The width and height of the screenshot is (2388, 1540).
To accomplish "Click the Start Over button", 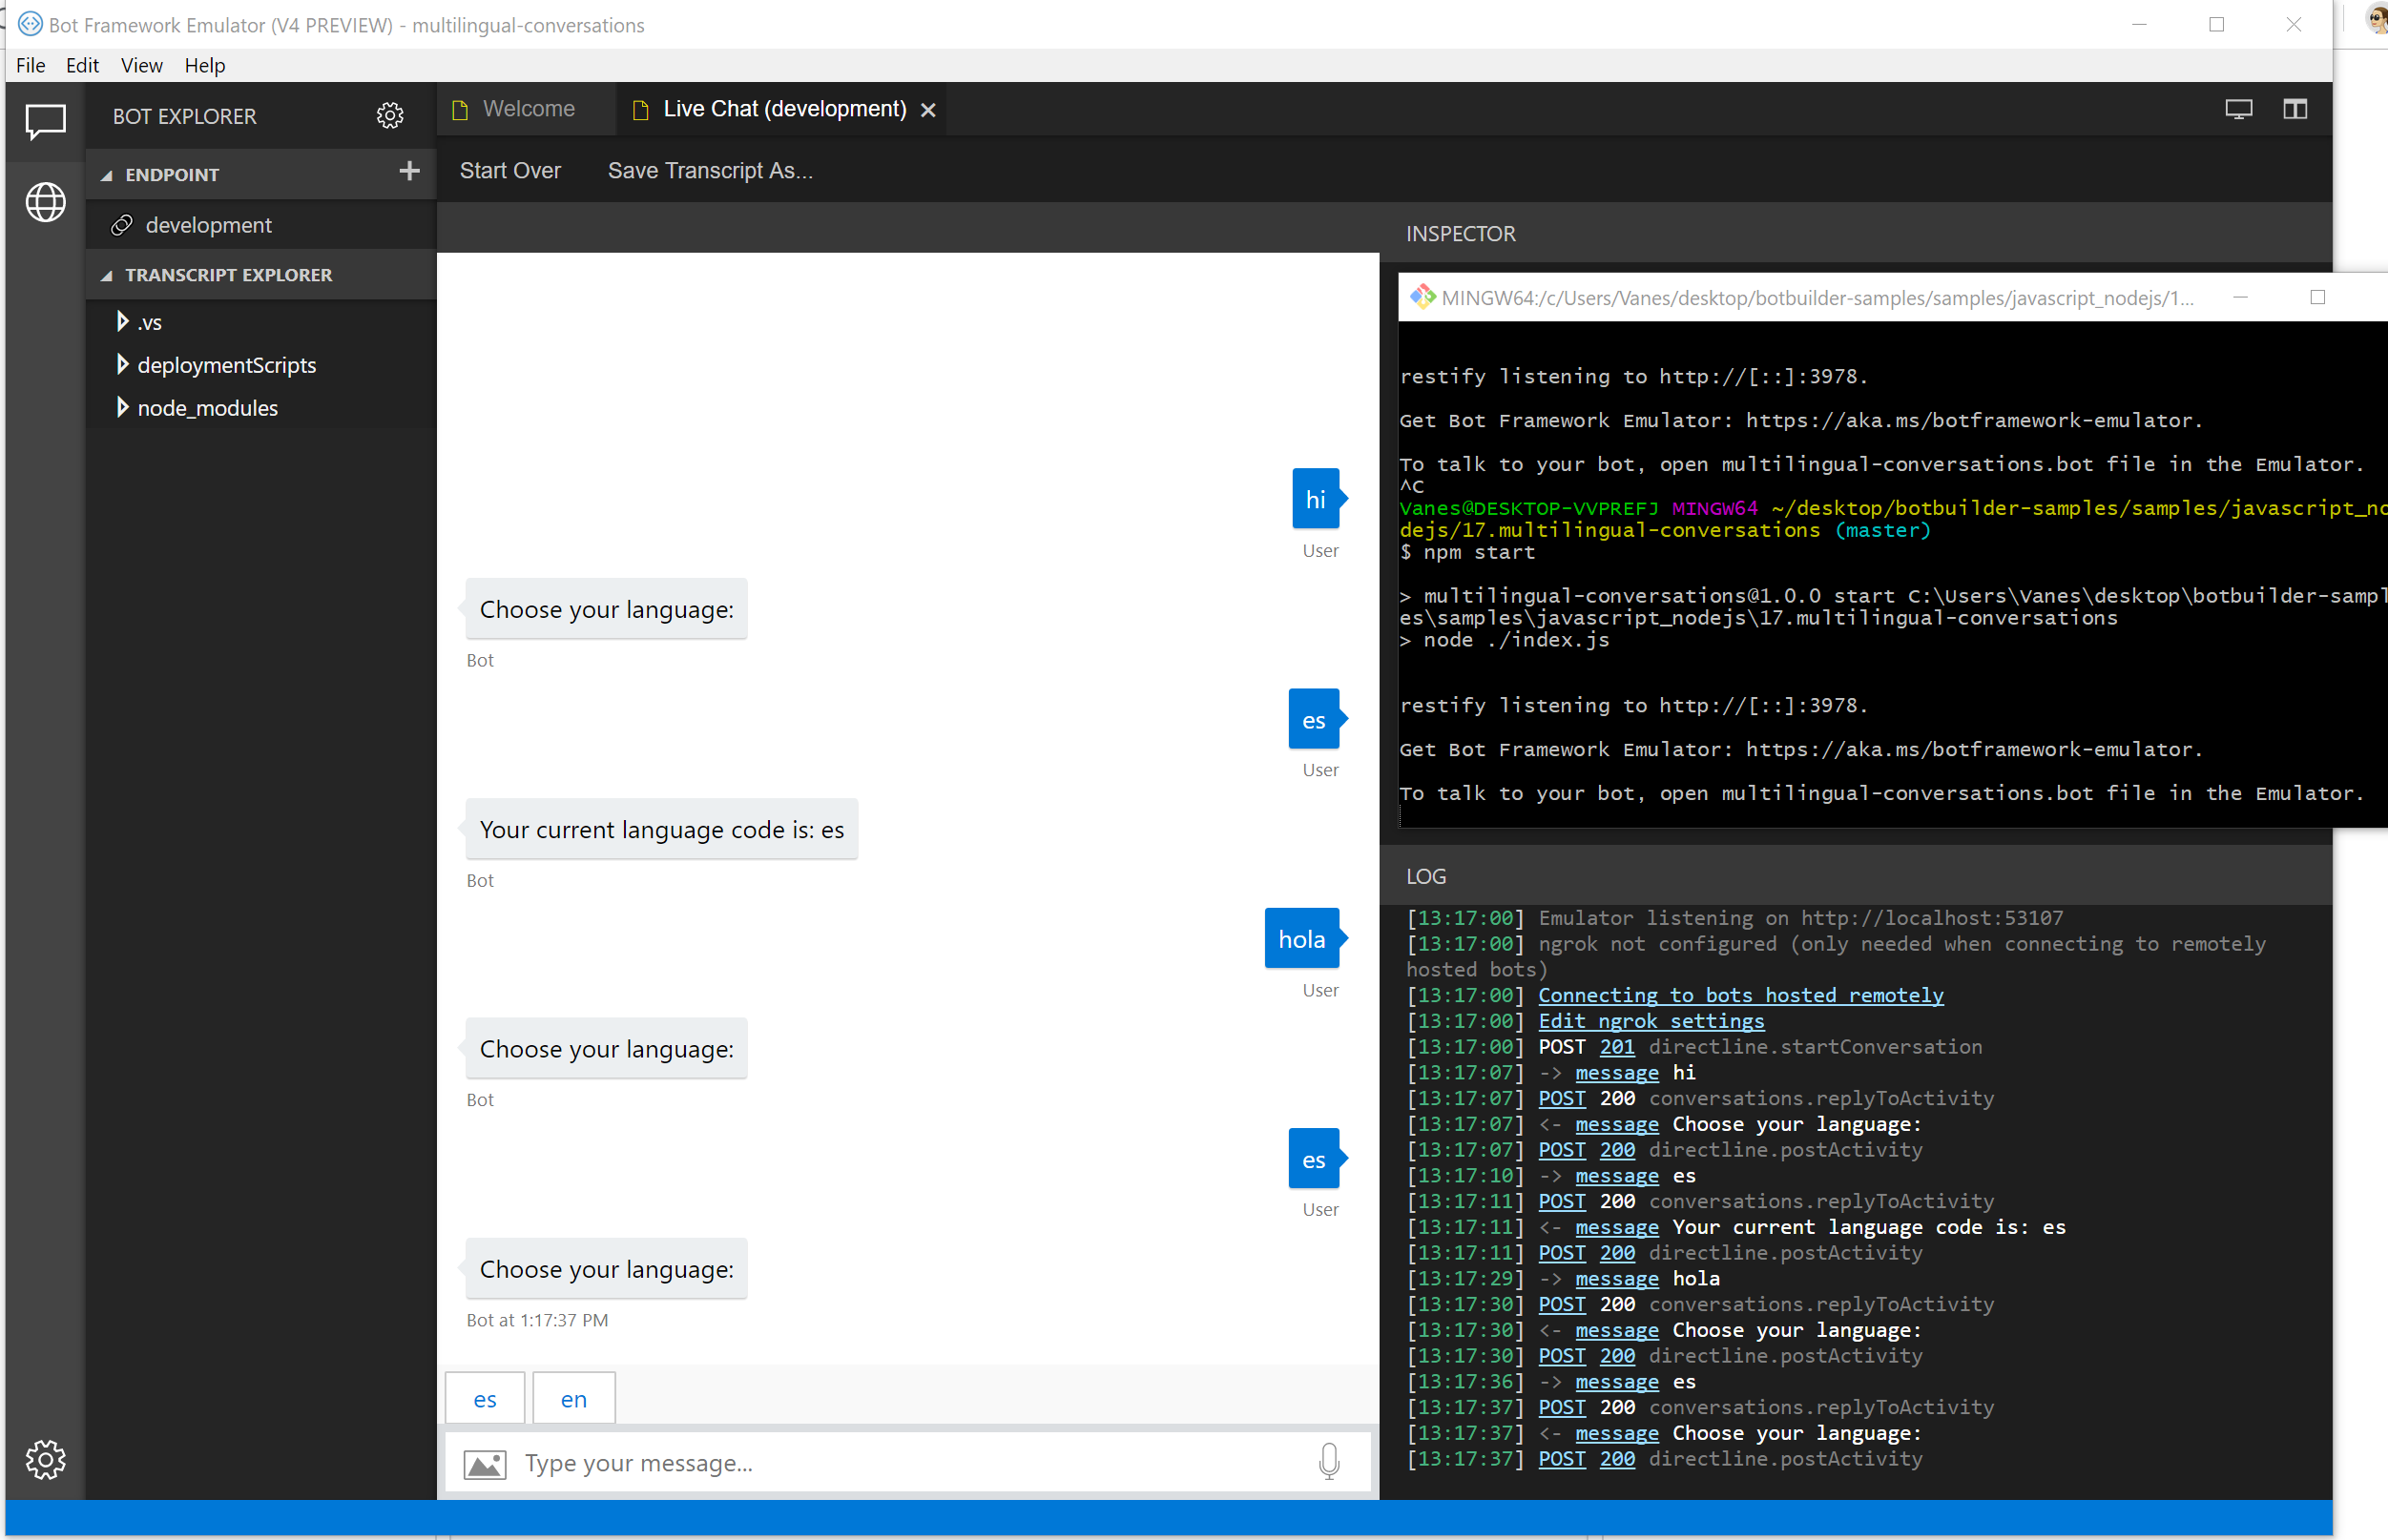I will 509,171.
